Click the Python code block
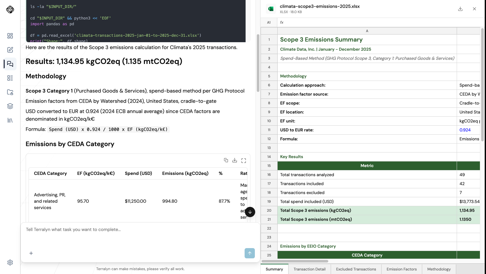Screen dimensions: 486x274 (x=136, y=21)
